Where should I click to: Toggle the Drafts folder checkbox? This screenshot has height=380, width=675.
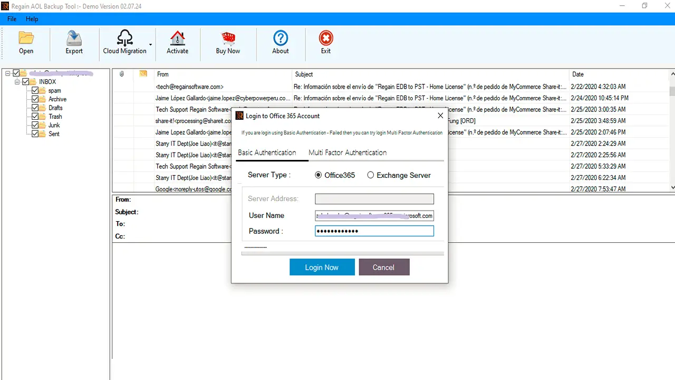coord(35,108)
